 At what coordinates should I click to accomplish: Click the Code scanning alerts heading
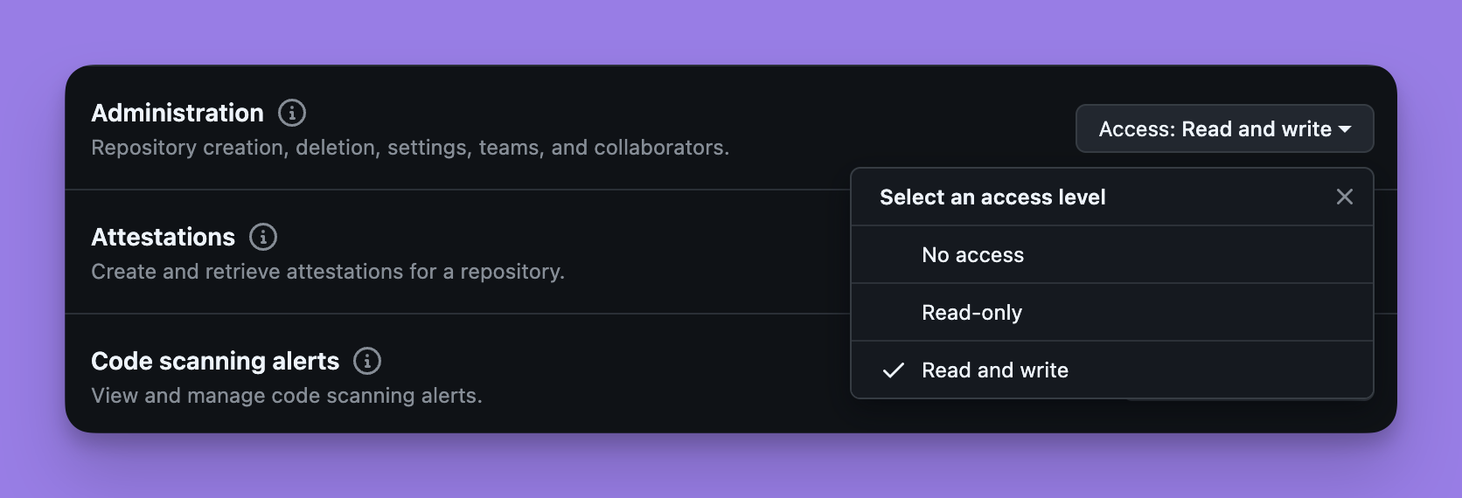point(215,361)
